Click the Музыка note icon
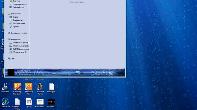The height and width of the screenshot is (110, 197). coord(11,27)
